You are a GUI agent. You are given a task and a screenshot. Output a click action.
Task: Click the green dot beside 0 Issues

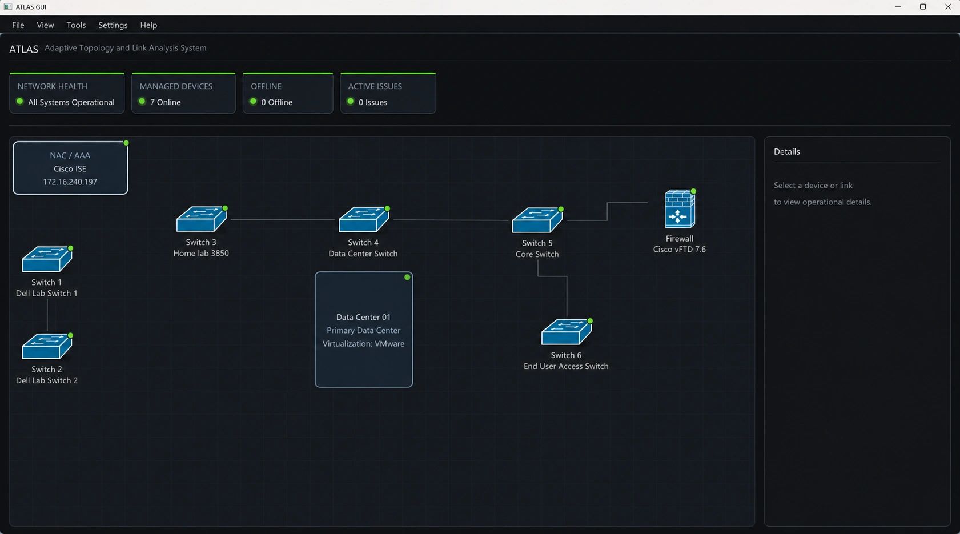(x=351, y=101)
